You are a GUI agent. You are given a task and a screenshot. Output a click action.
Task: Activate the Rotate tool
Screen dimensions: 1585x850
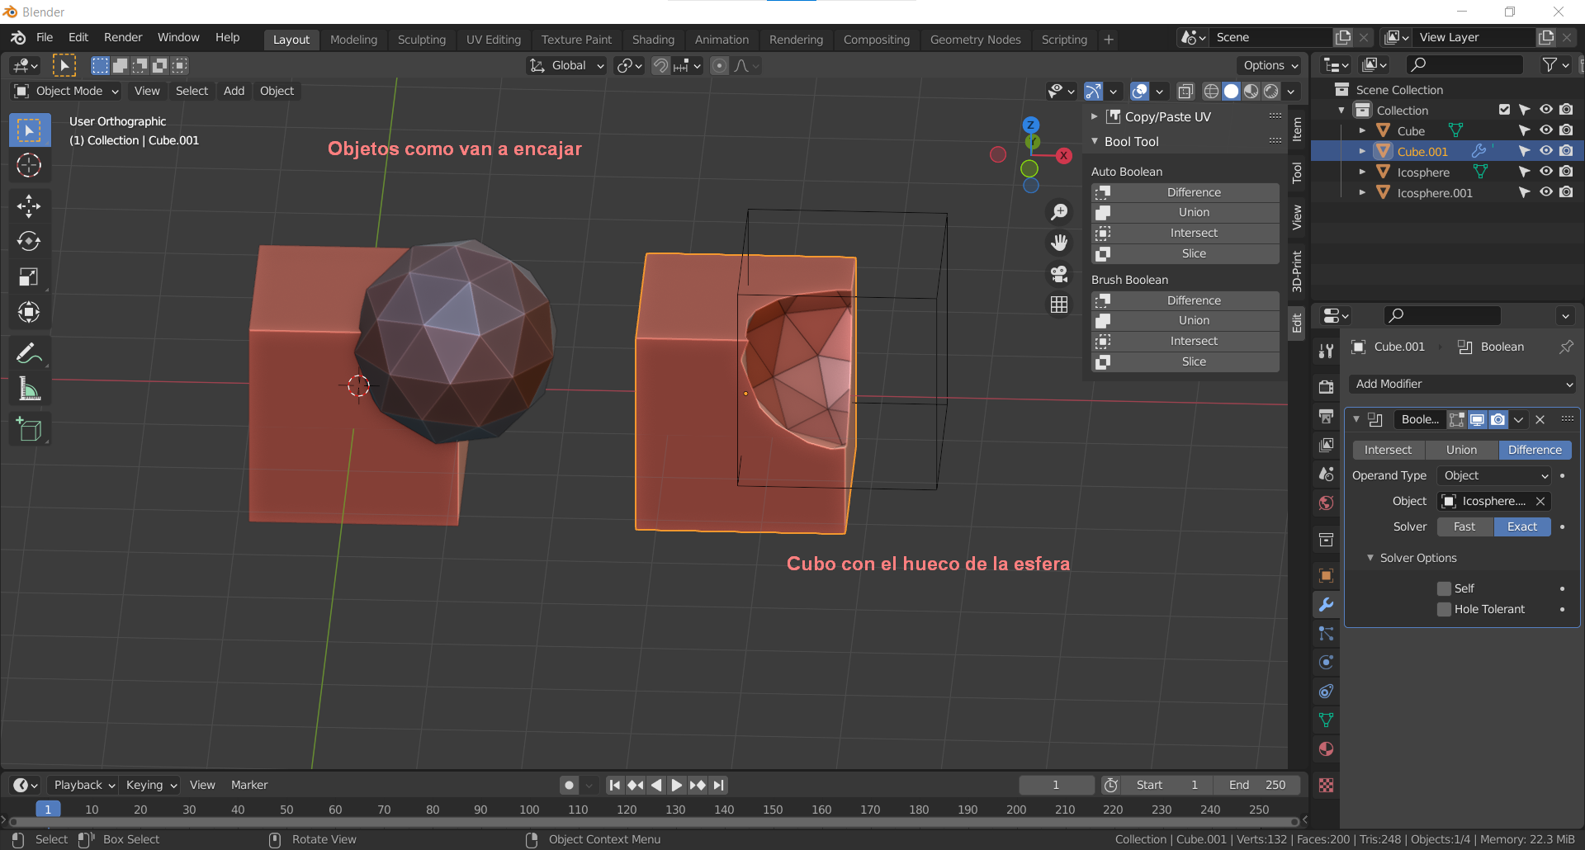coord(29,241)
